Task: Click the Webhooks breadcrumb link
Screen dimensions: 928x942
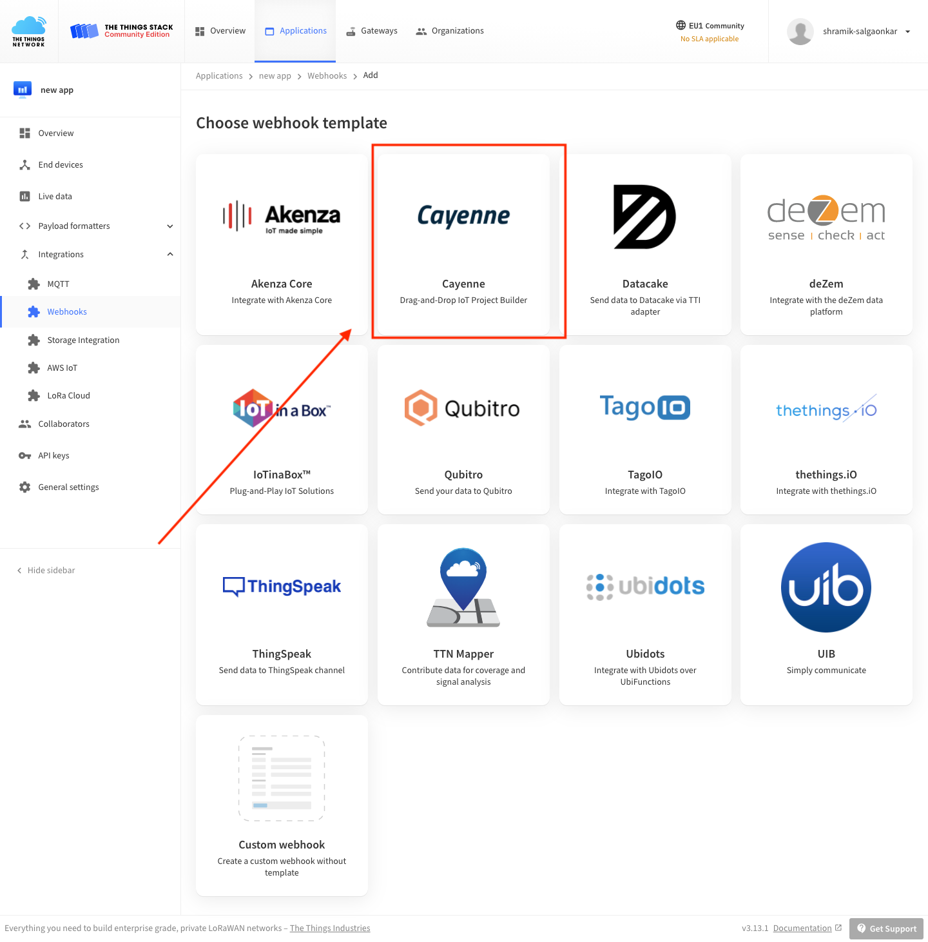Action: [327, 75]
